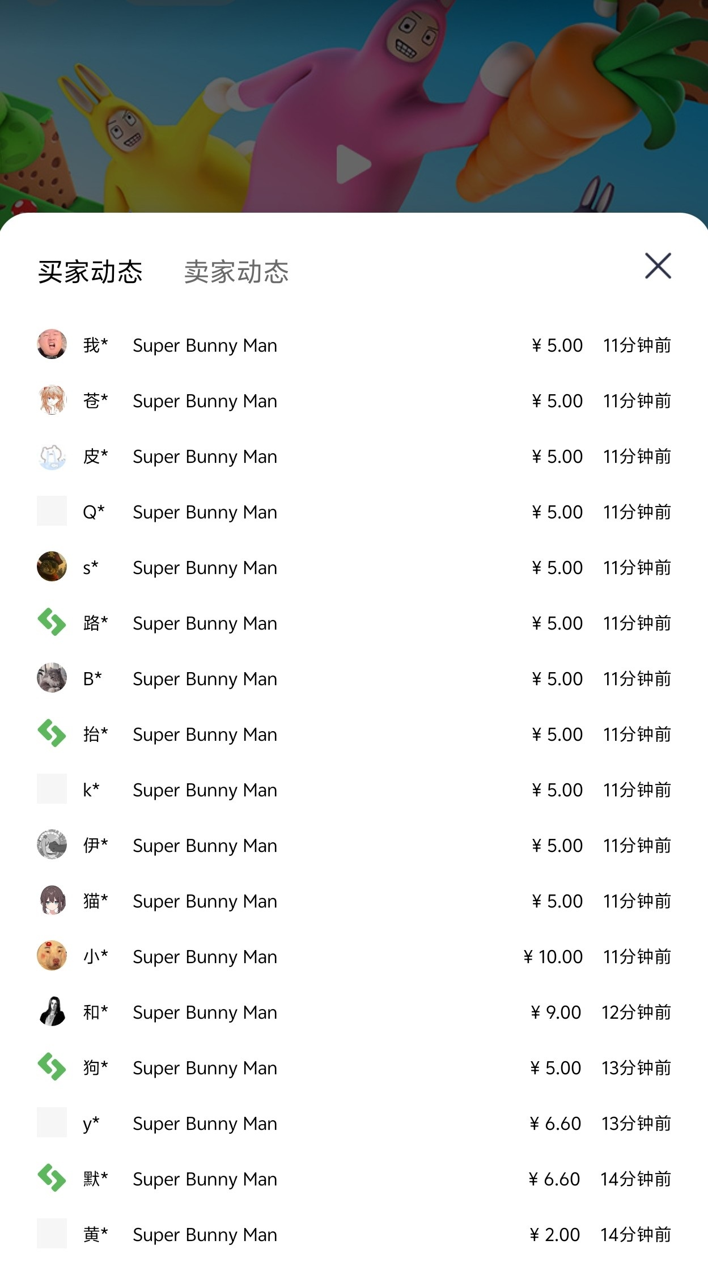Tap the avatar of buyer 和*
The width and height of the screenshot is (708, 1262).
[52, 1011]
